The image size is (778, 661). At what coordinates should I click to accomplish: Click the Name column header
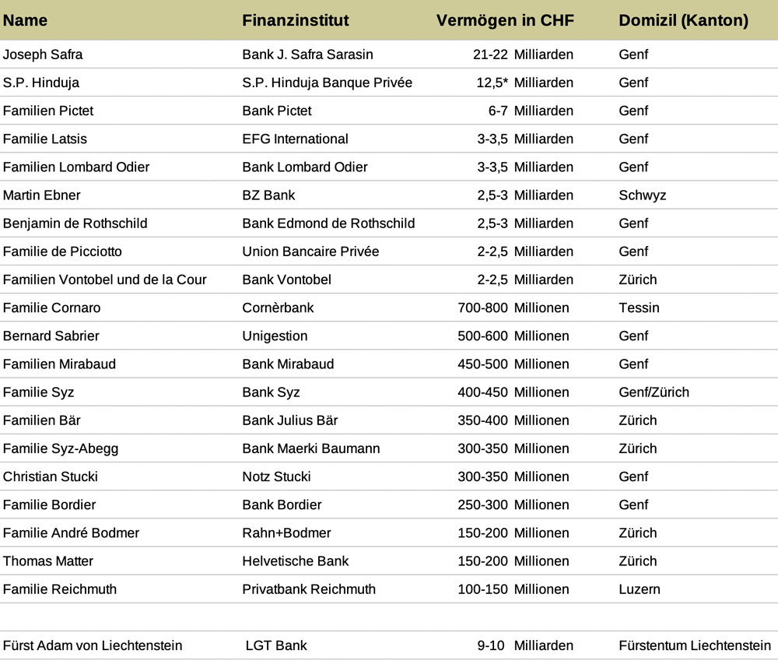(26, 20)
